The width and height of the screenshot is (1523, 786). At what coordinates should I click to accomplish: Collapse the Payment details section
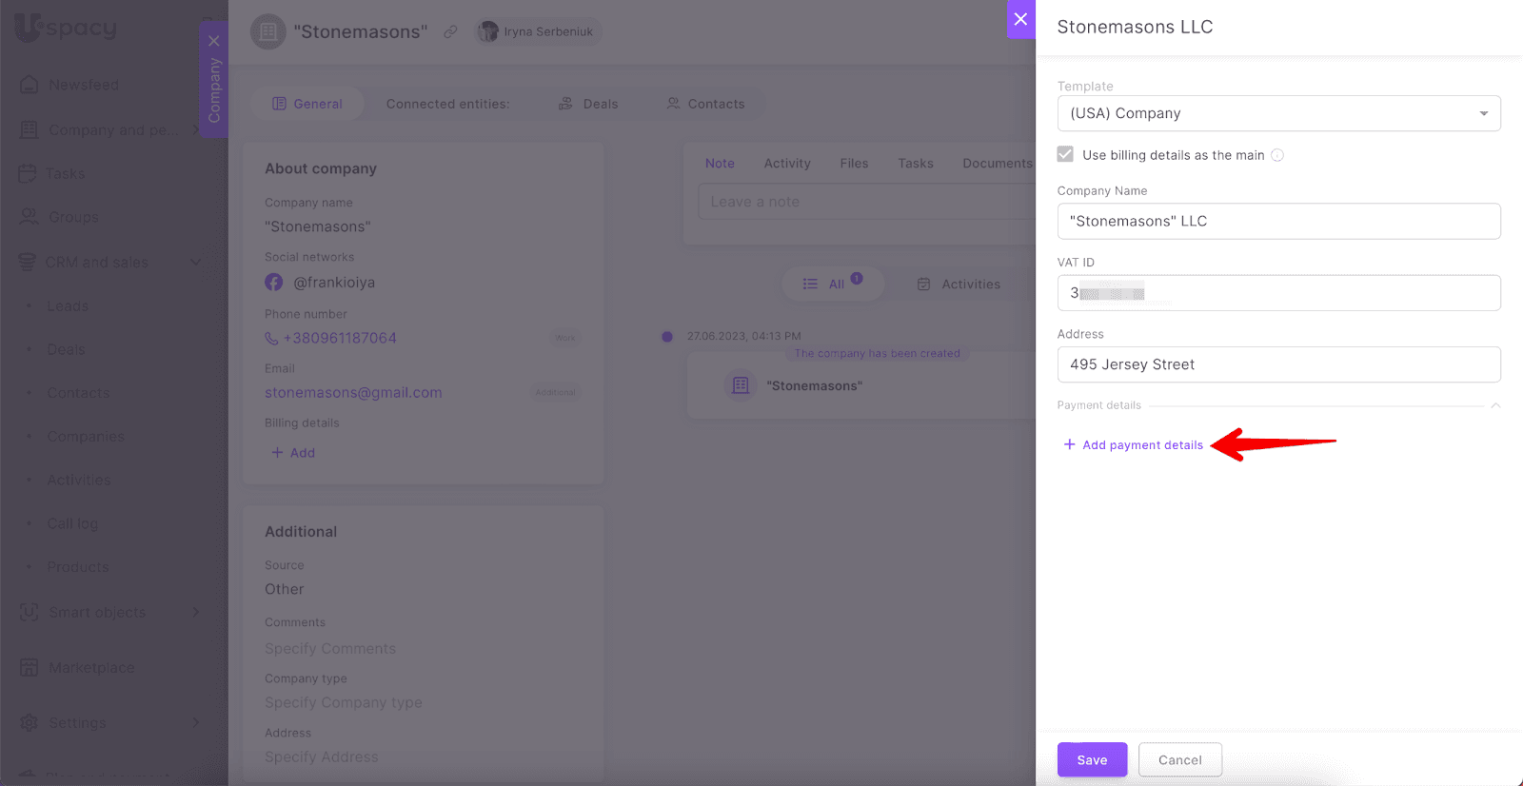pyautogui.click(x=1495, y=405)
